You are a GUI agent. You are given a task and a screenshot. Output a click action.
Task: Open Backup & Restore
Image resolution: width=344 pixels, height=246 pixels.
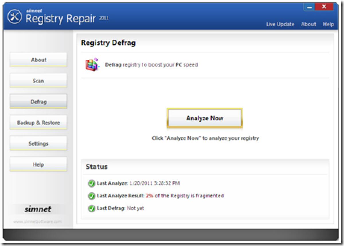38,122
